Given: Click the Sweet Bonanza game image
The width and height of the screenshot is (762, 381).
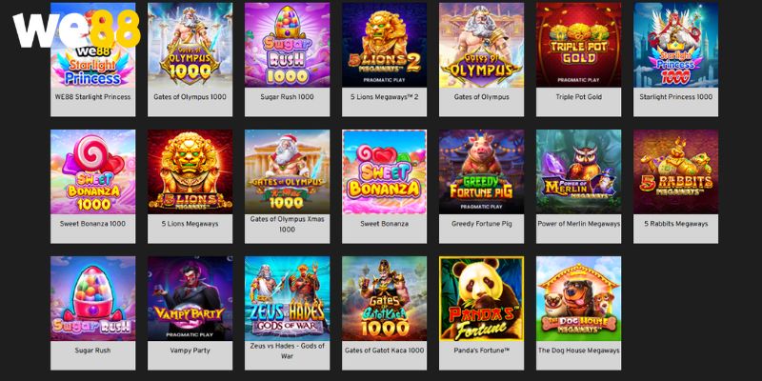Looking at the screenshot, I should (x=385, y=171).
